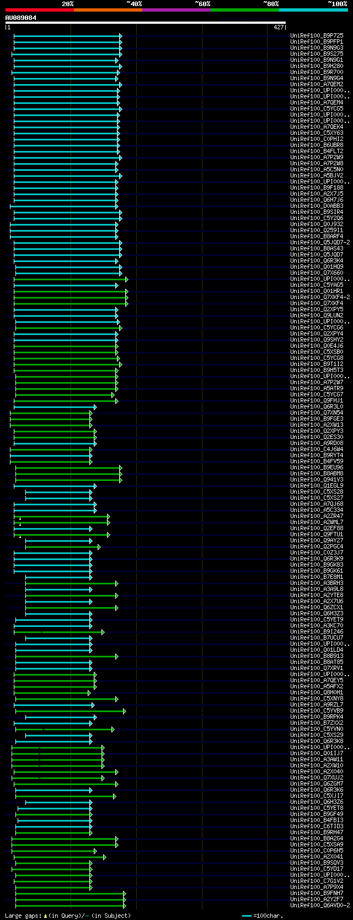Screen dimensions: 353x920
Task: Open hit UniRef100_B9S275
Action: (x=317, y=54)
